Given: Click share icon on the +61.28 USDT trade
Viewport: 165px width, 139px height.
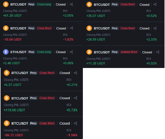Looking at the screenshot, I should pyautogui.click(x=72, y=4).
